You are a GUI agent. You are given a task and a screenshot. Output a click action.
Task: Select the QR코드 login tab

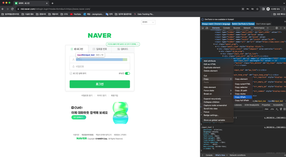click(123, 49)
